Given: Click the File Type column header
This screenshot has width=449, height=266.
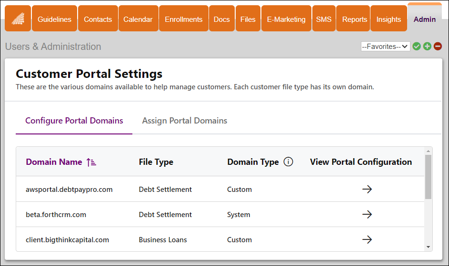Looking at the screenshot, I should pos(156,162).
